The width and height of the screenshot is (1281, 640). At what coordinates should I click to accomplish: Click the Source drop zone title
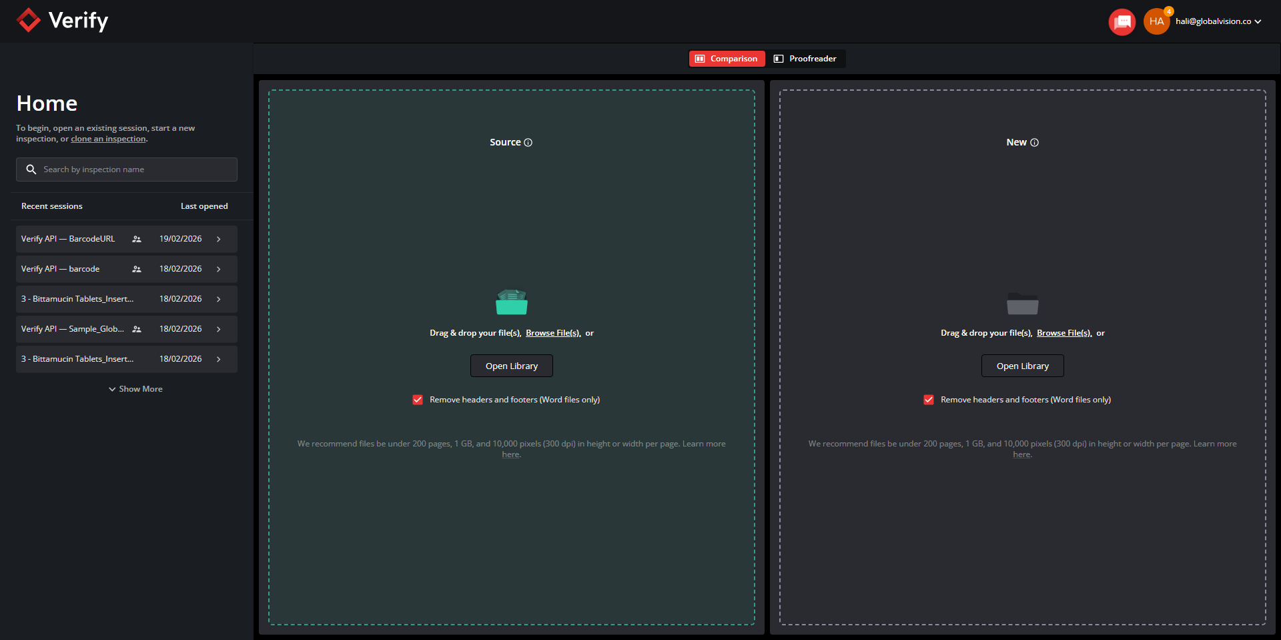(x=505, y=142)
